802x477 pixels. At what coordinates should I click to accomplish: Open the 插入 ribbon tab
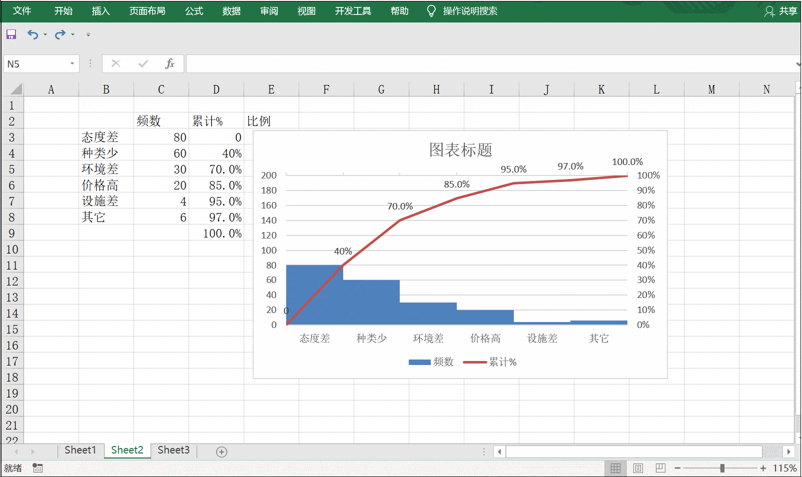101,11
